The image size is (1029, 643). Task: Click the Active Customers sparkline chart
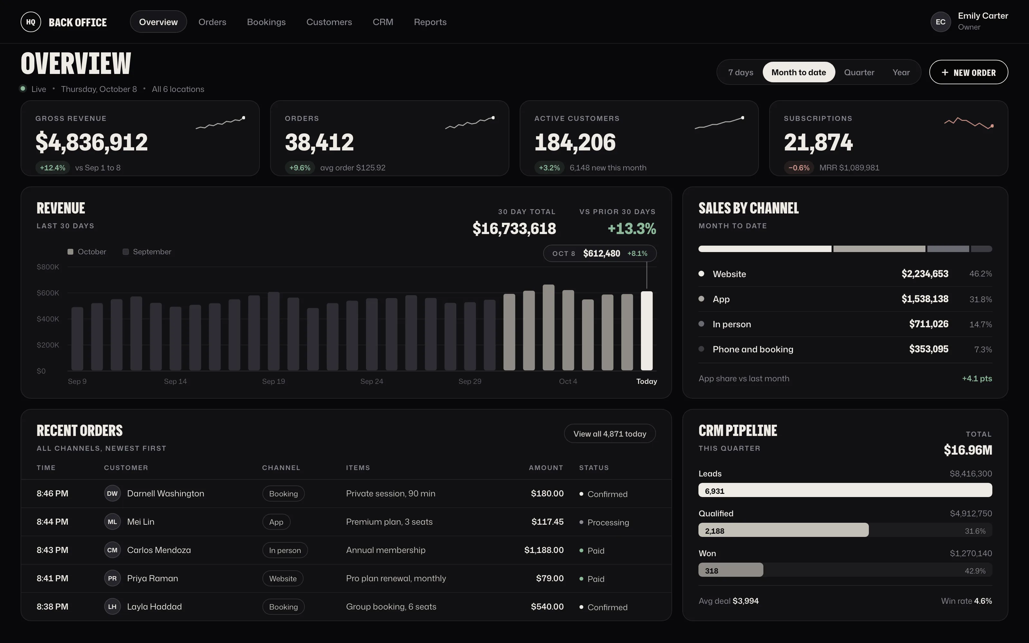click(x=719, y=122)
